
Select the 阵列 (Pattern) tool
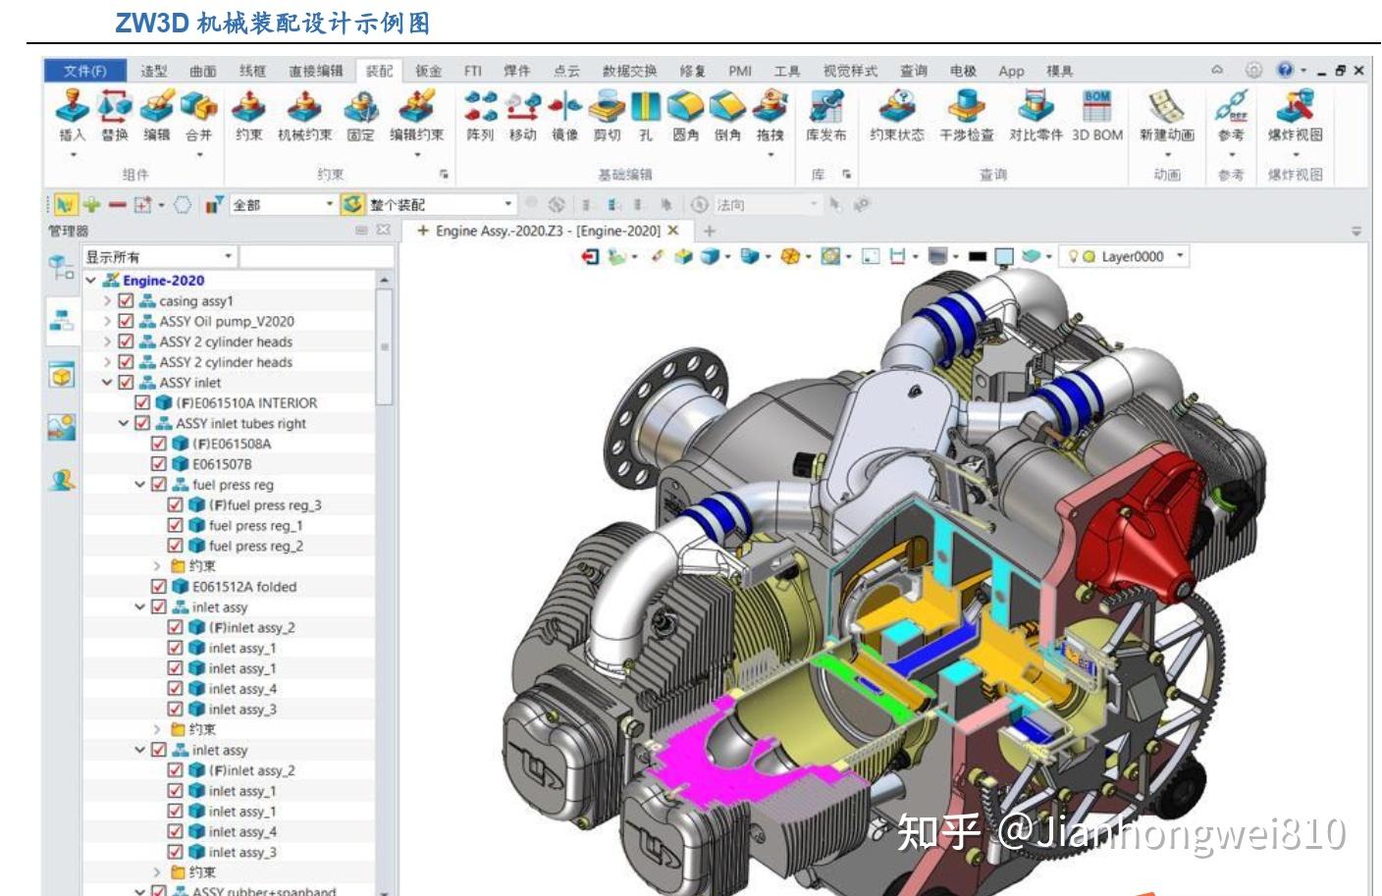[x=480, y=107]
